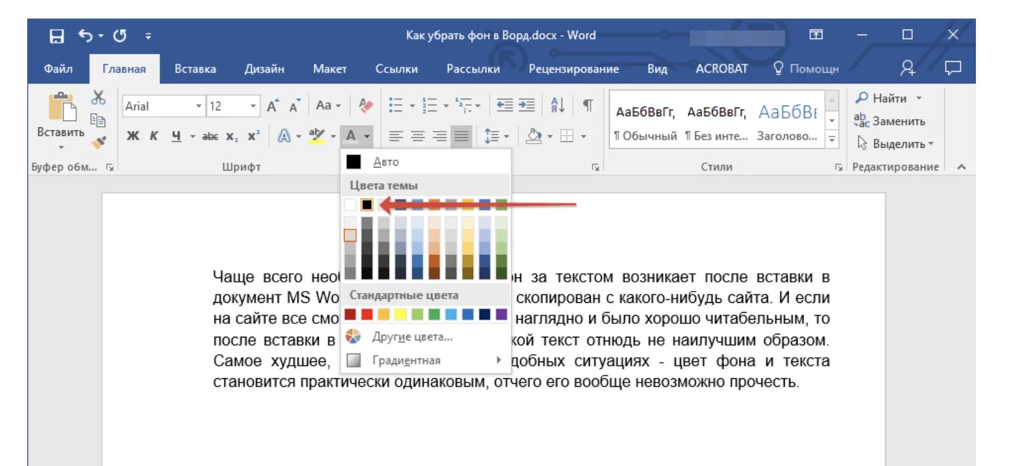Justify text alignment button
The height and width of the screenshot is (466, 1013).
(461, 136)
